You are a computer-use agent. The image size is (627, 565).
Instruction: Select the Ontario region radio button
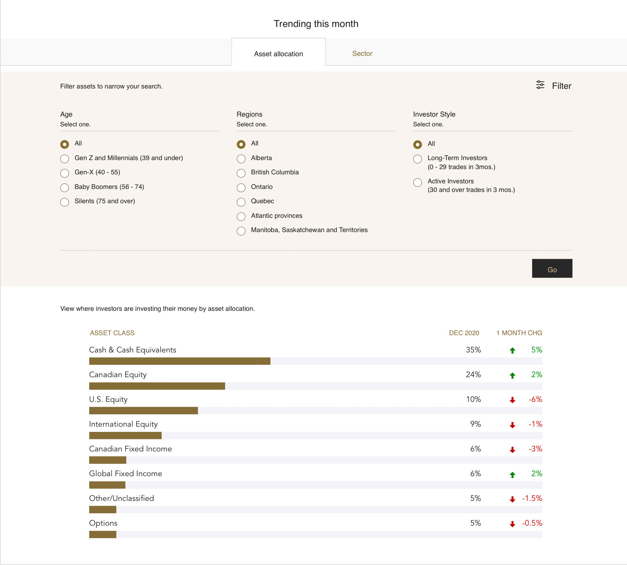click(x=241, y=187)
